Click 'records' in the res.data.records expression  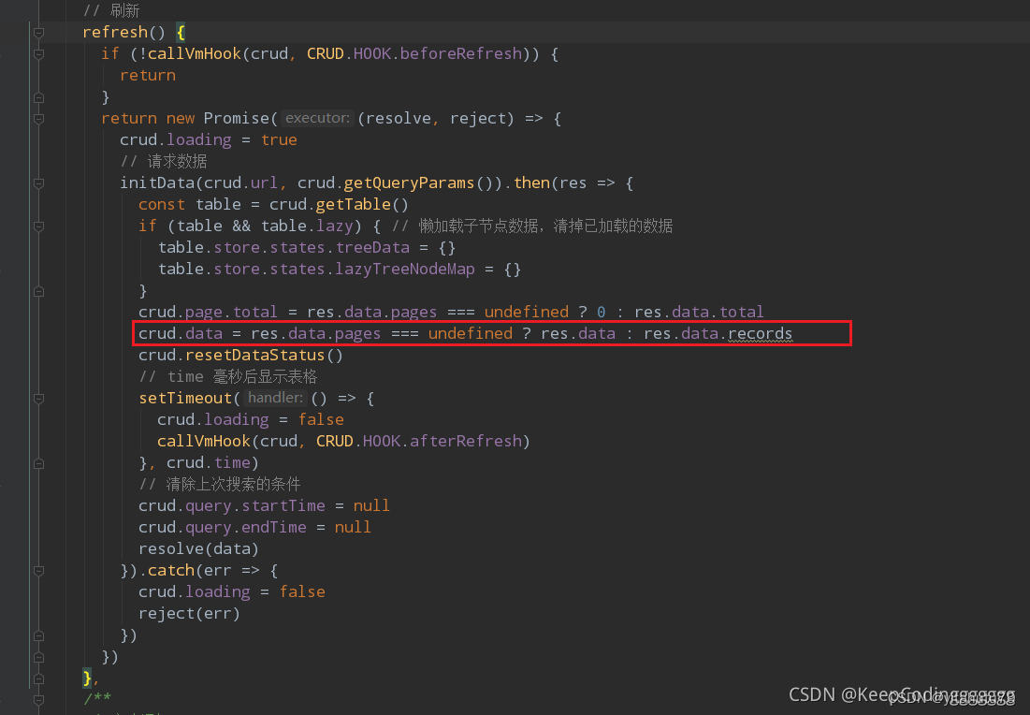pyautogui.click(x=760, y=334)
